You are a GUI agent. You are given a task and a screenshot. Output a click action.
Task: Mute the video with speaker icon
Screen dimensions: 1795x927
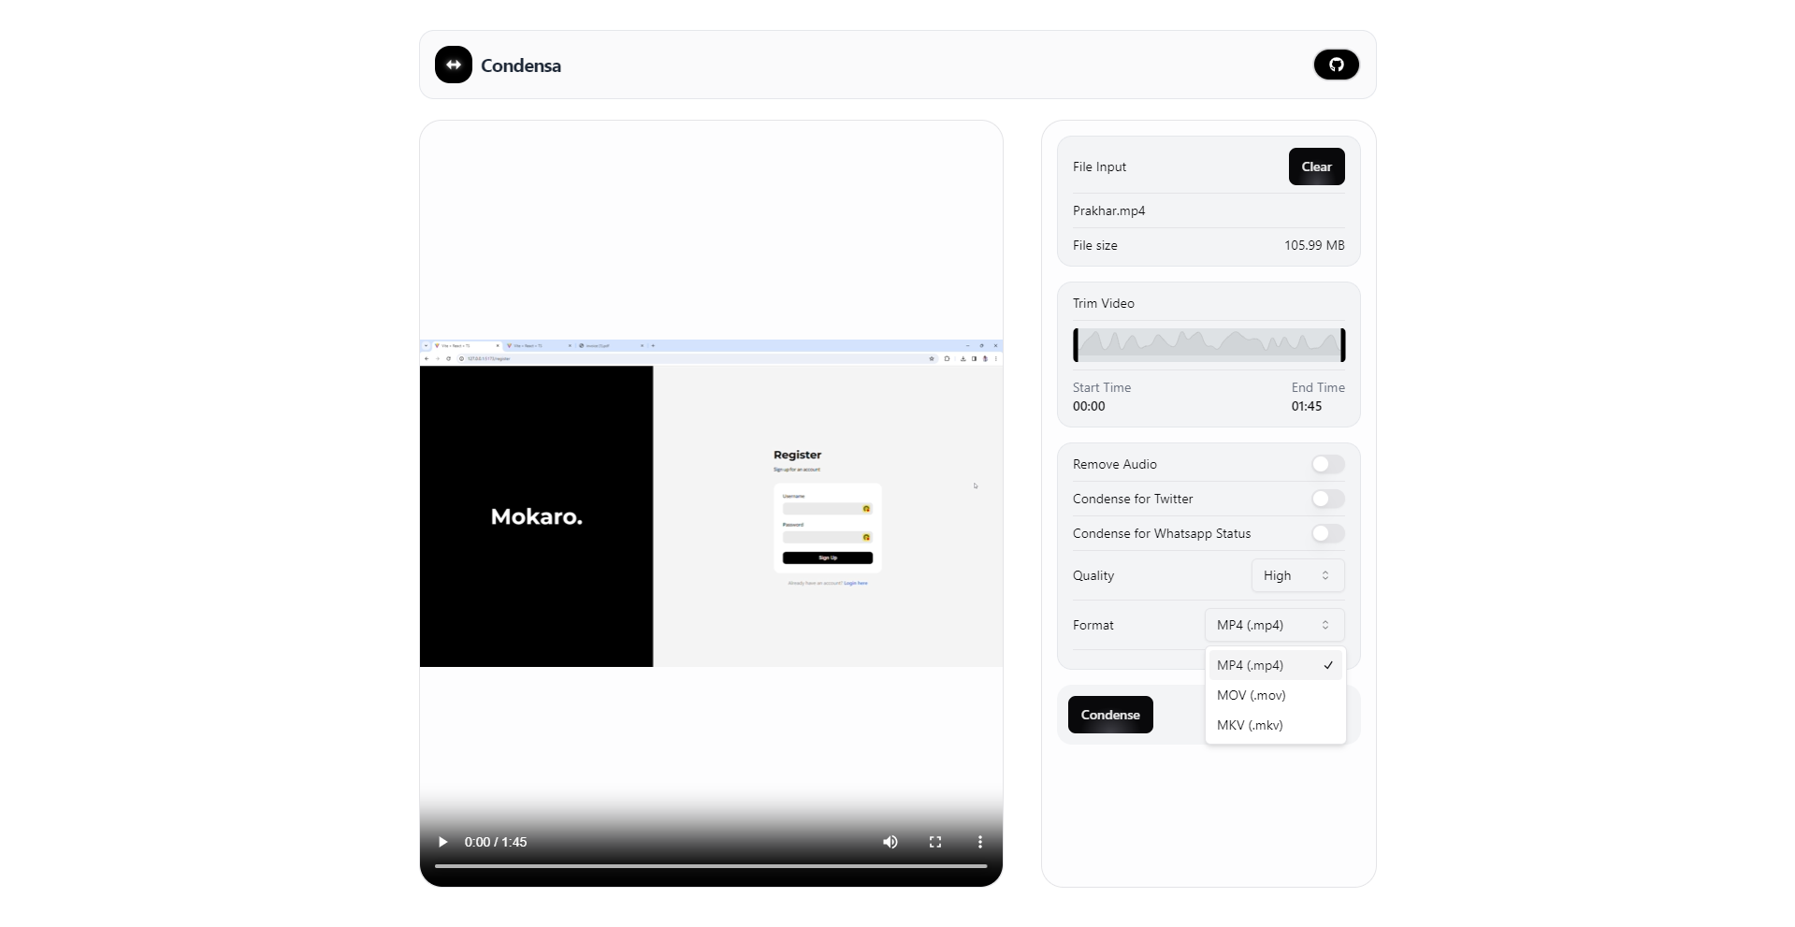tap(890, 842)
